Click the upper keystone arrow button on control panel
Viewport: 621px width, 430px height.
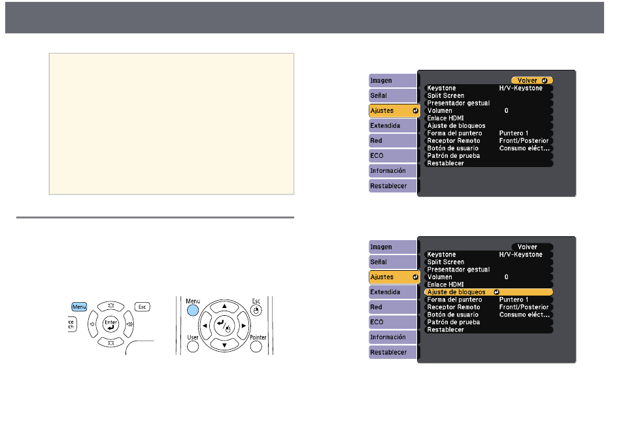[x=111, y=306]
